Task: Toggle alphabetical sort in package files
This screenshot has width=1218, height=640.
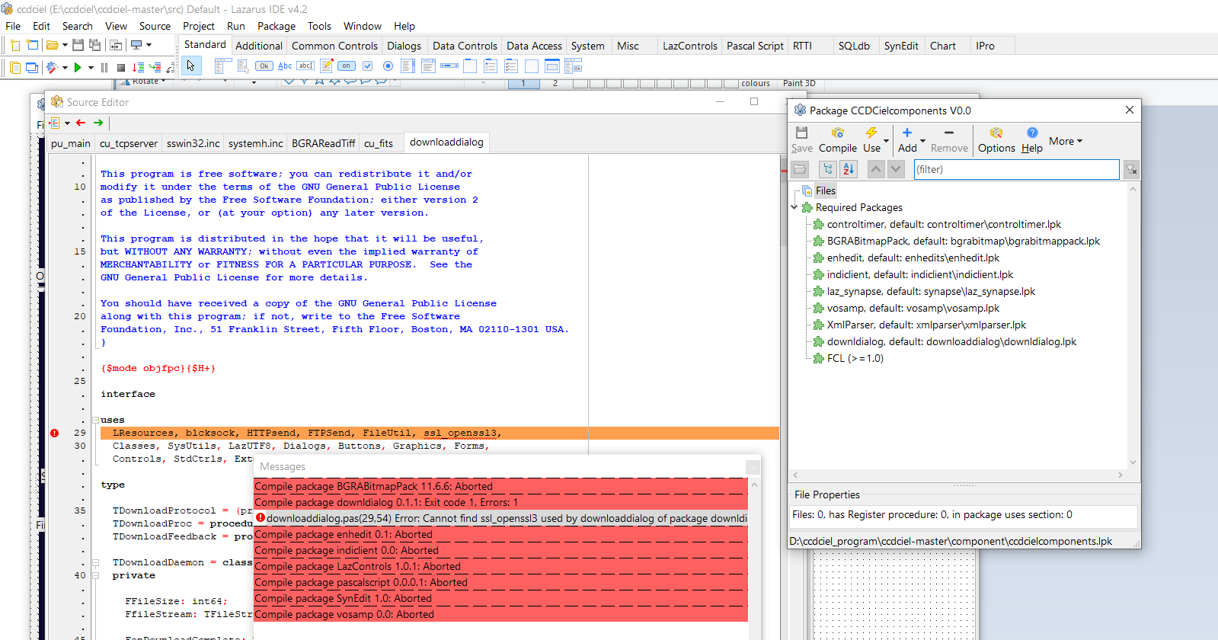Action: click(x=849, y=169)
